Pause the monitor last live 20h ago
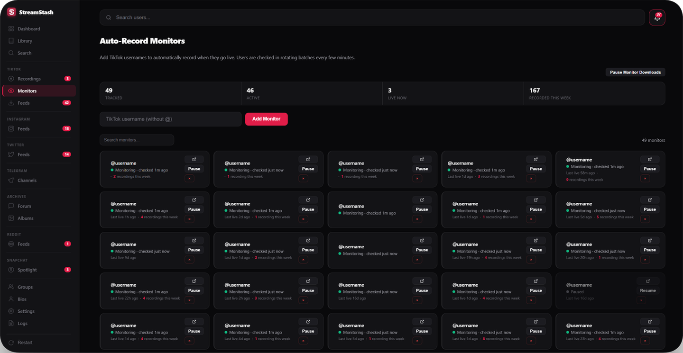 tap(650, 250)
